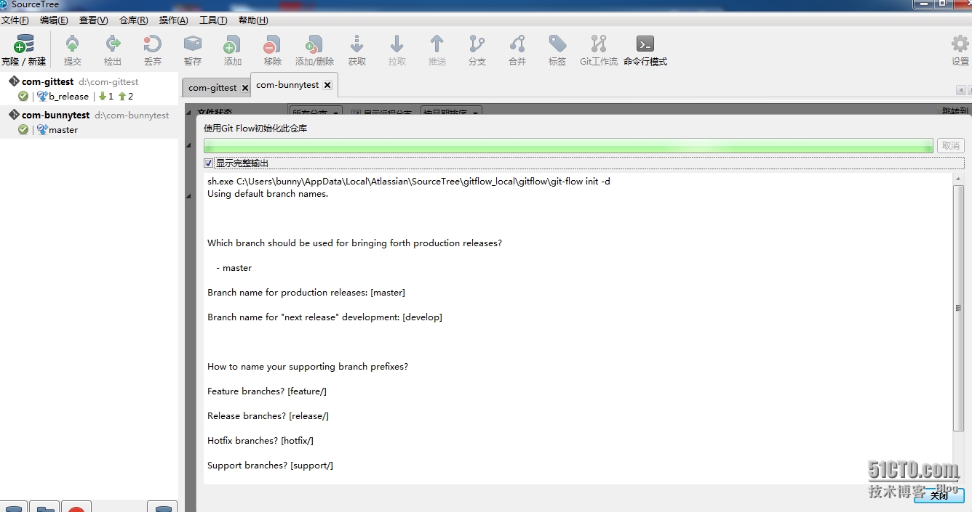
Task: Open the 仓库(R) menu
Action: [x=133, y=20]
